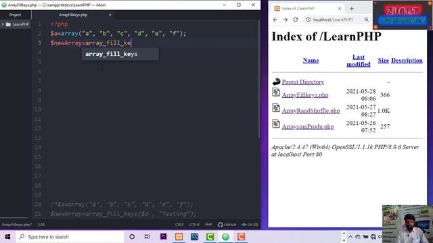Click file icon beside ArrayFillkeys.php
This screenshot has height=243, width=433.
tap(276, 92)
